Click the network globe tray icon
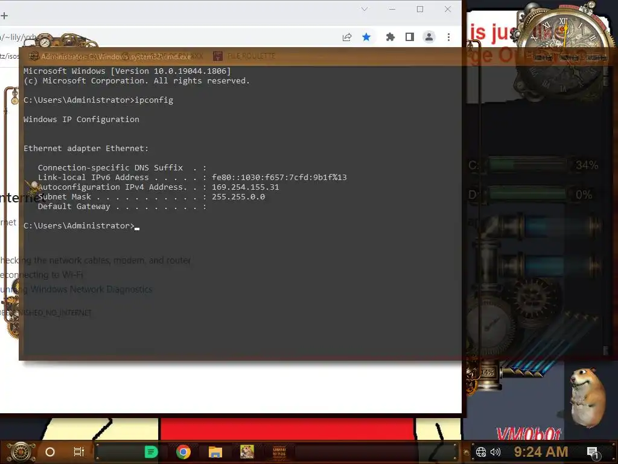The width and height of the screenshot is (618, 464). 481,452
